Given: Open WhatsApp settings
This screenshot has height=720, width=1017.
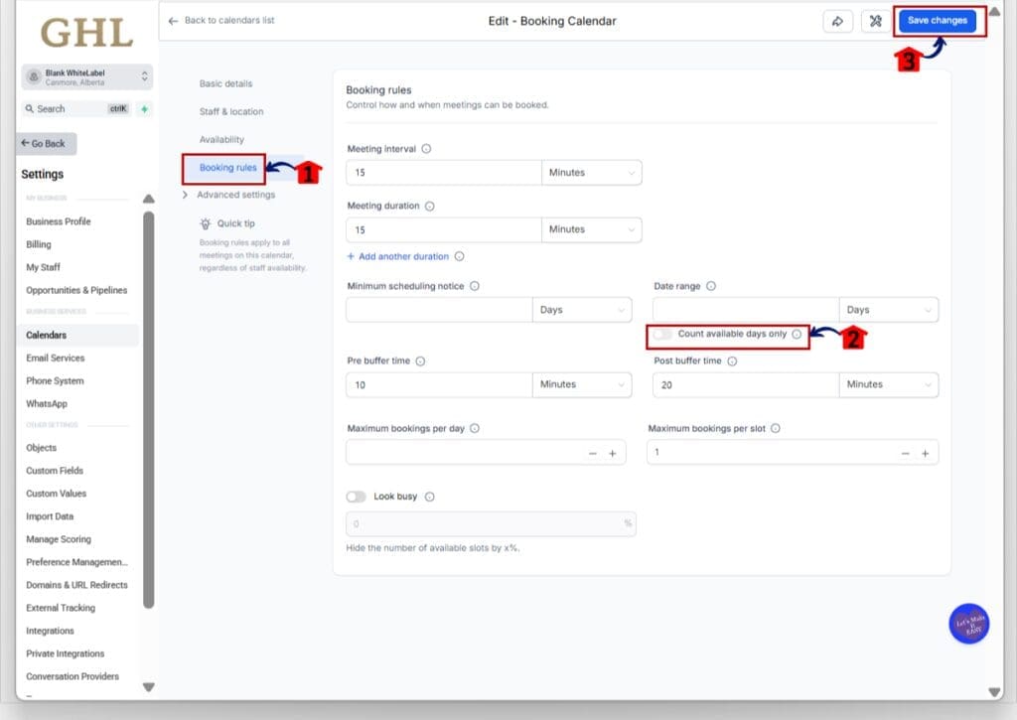Looking at the screenshot, I should coord(46,404).
